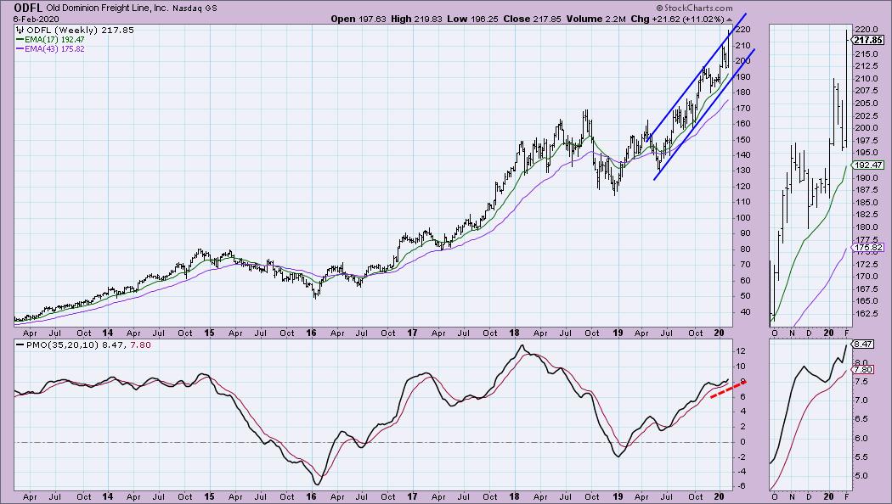Click the purple EMA(43) legend line swatch
892x504 pixels.
(x=20, y=49)
